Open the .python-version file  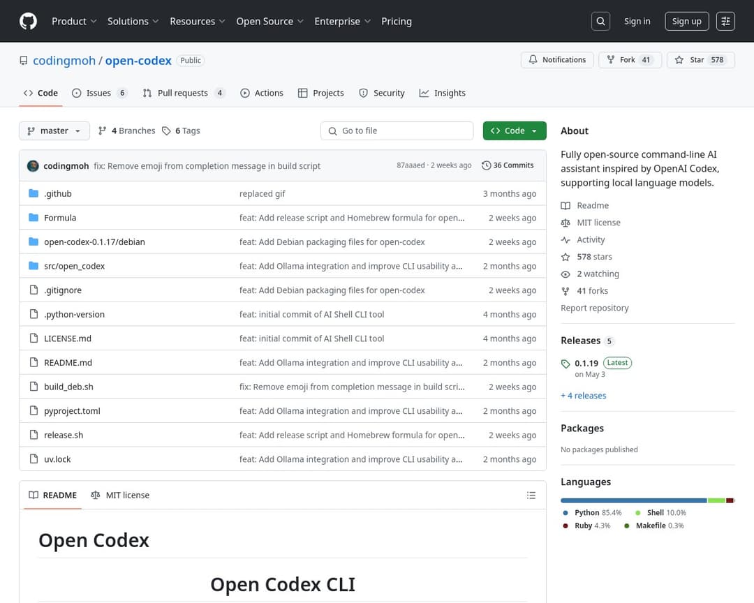[x=74, y=314]
